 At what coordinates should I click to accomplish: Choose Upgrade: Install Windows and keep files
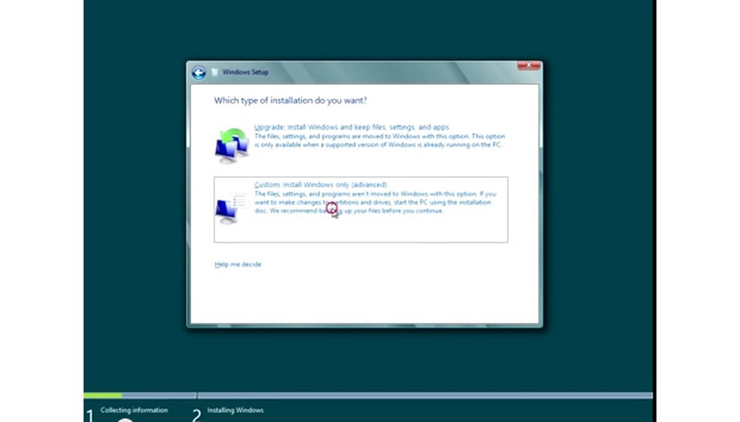[x=352, y=127]
